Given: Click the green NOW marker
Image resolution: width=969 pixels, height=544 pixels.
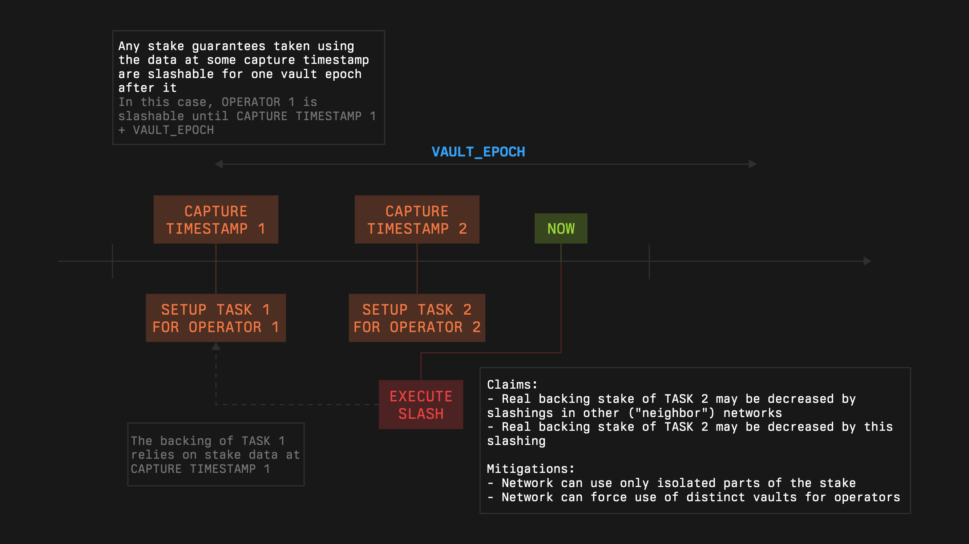Looking at the screenshot, I should (561, 228).
